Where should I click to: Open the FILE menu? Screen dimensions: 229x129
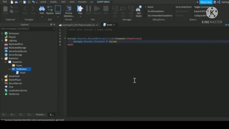5,2
